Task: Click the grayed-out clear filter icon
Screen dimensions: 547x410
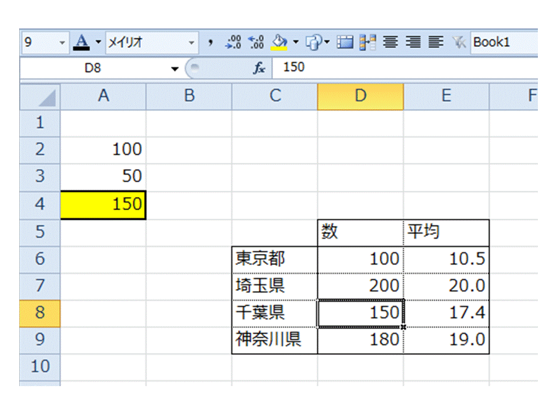Action: (459, 42)
